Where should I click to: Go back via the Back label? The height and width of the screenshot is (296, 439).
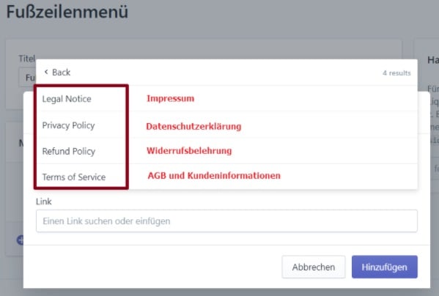coord(61,73)
